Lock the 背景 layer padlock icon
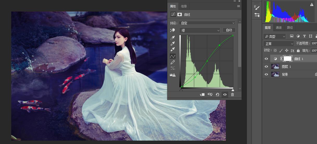The image size is (317, 144). click(x=316, y=74)
